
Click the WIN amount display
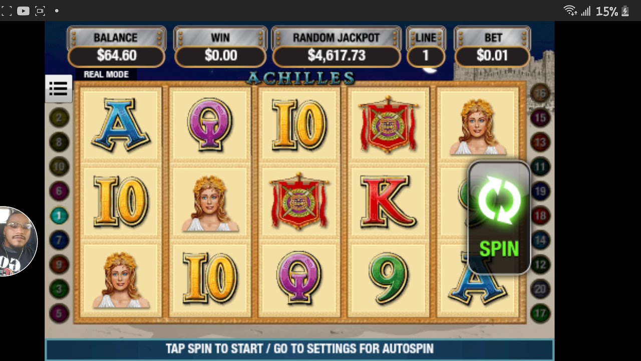tap(220, 56)
